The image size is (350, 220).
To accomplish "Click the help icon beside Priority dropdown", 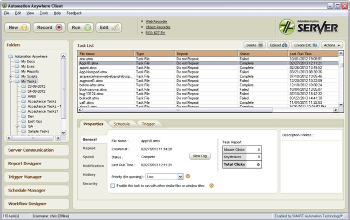I will (x=188, y=176).
